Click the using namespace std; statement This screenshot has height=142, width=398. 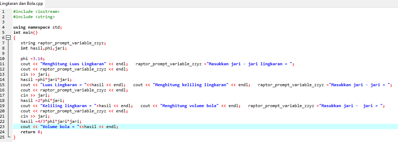37,27
